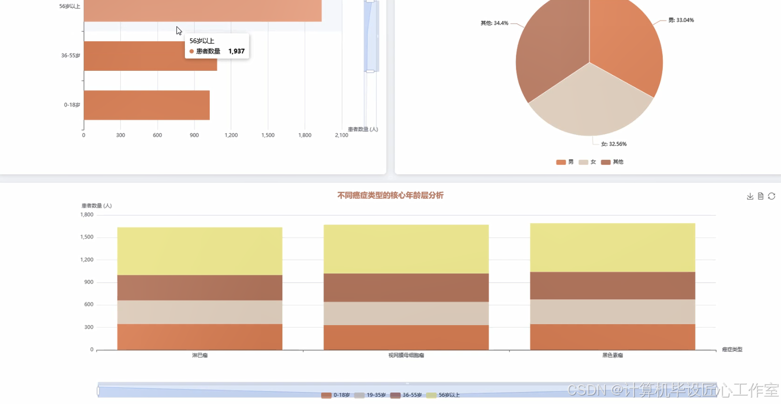
Task: Toggle the 19-35岁 legend item
Action: pyautogui.click(x=370, y=395)
